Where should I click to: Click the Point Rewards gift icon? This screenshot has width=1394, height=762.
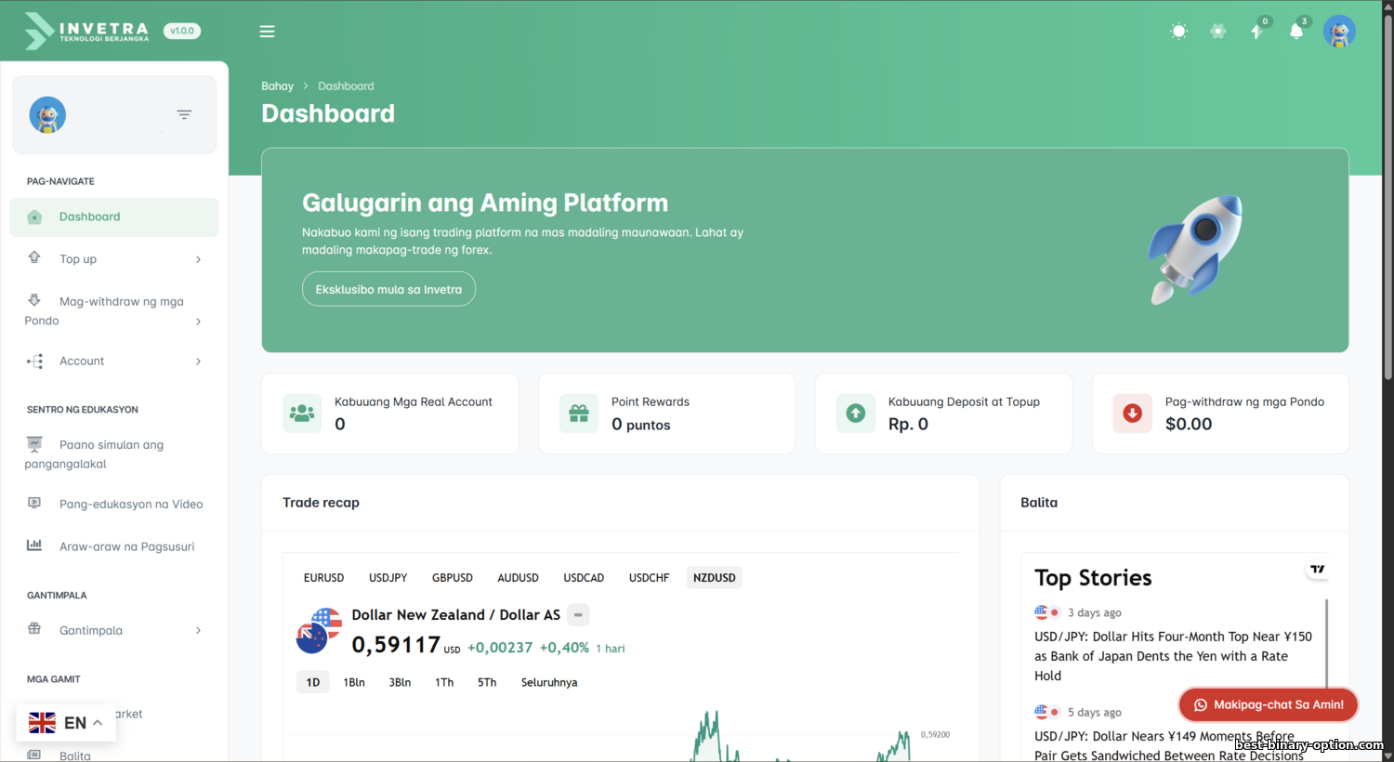pyautogui.click(x=578, y=414)
